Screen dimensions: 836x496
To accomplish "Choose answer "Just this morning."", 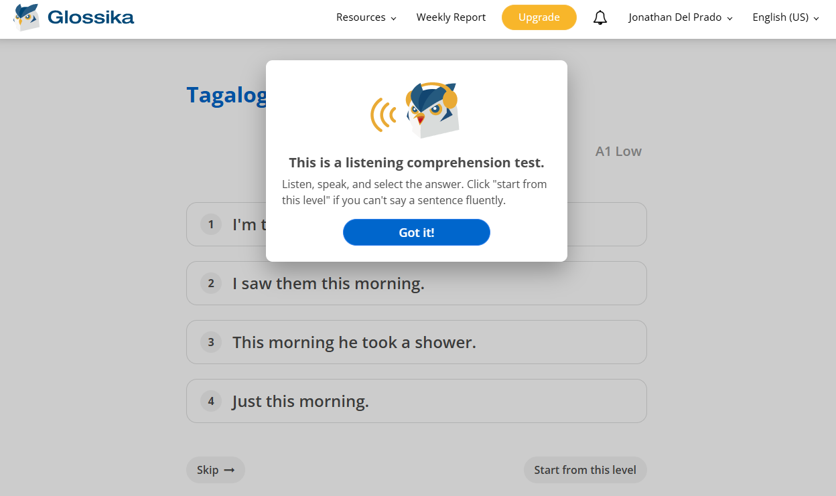I will coord(417,401).
